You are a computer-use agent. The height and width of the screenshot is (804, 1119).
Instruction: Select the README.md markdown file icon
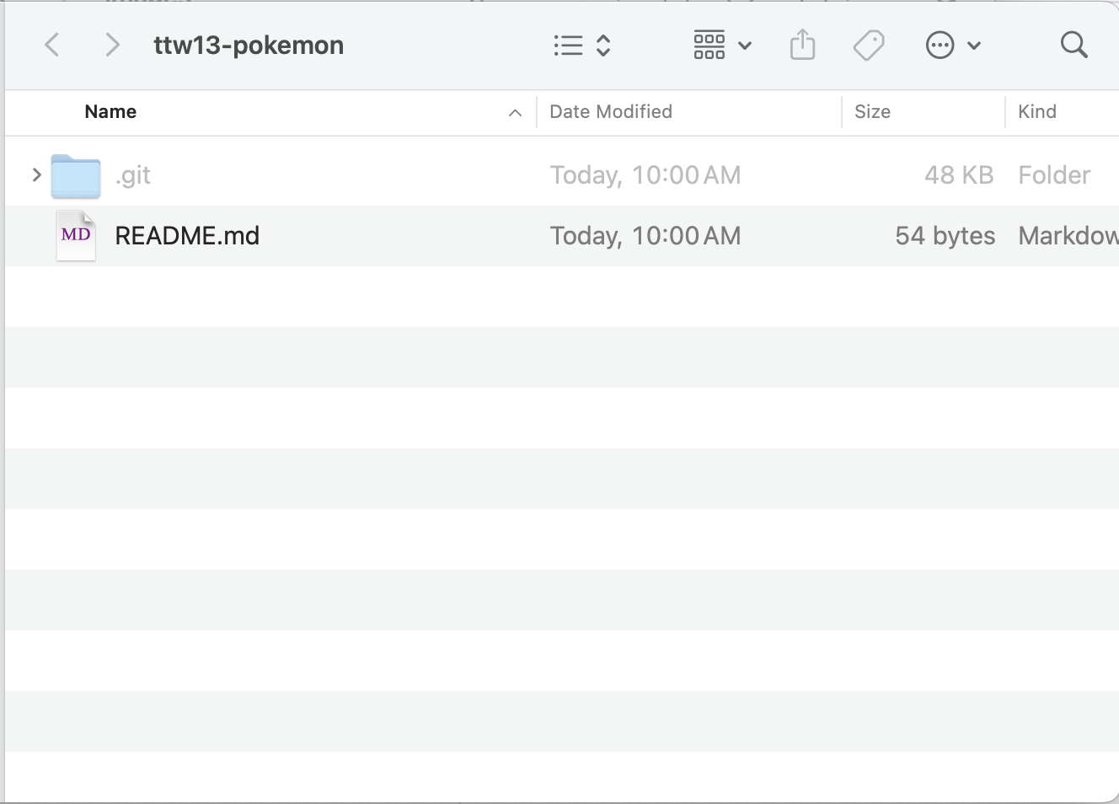click(x=76, y=236)
